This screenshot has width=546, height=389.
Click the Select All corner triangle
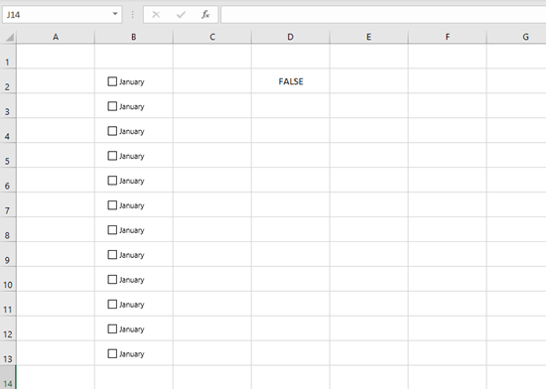point(10,37)
